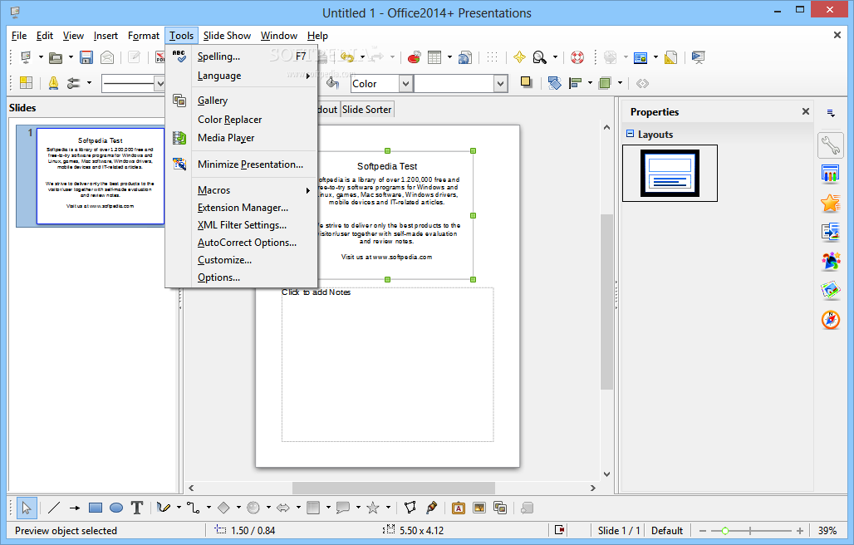Click the 'Click to add Notes' area
Image resolution: width=854 pixels, height=545 pixels.
click(387, 364)
